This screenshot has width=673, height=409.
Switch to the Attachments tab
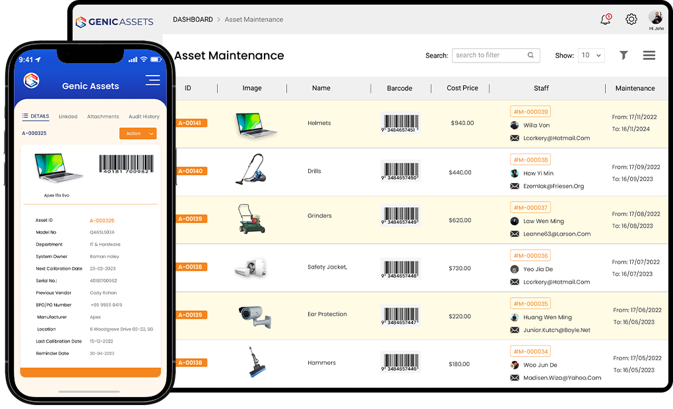click(x=103, y=117)
